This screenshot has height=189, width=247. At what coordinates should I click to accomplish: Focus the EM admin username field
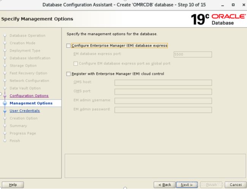coord(163,101)
